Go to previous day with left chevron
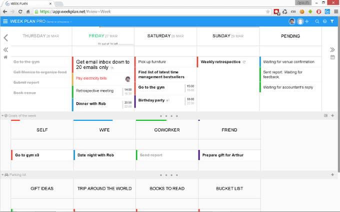The height and width of the screenshot is (212, 340). click(x=5, y=37)
